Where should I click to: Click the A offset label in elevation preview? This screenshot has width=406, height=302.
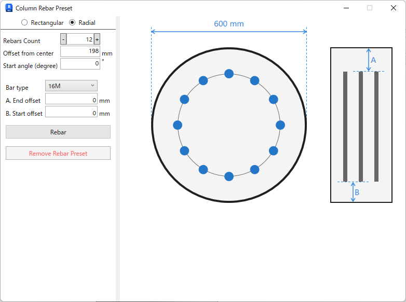373,60
